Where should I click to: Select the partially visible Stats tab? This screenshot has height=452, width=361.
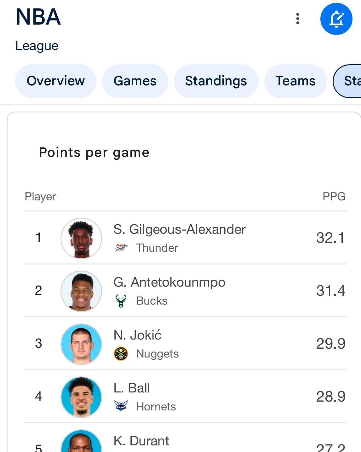click(x=350, y=81)
